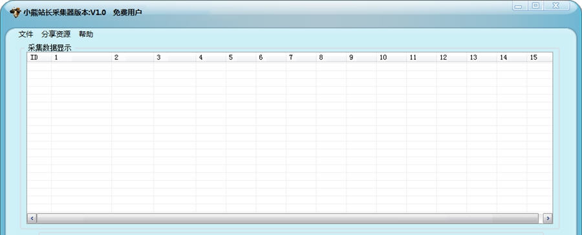Close the 小熊站长采集器 window
Viewport: 582px width, 235px height.
click(555, 6)
